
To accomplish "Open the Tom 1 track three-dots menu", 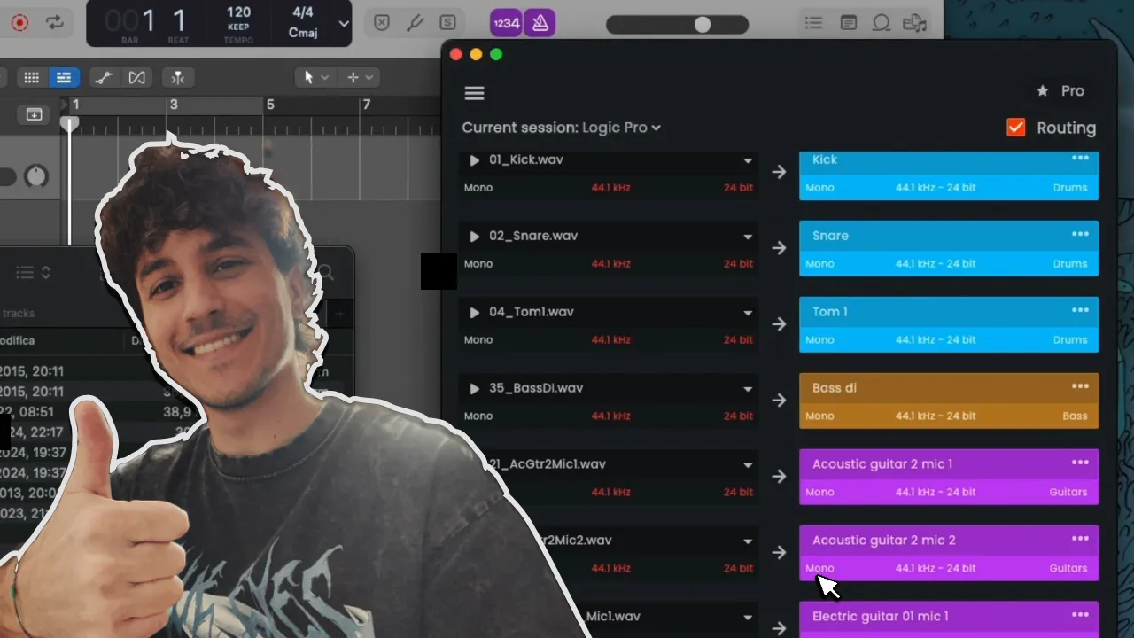I will point(1080,310).
